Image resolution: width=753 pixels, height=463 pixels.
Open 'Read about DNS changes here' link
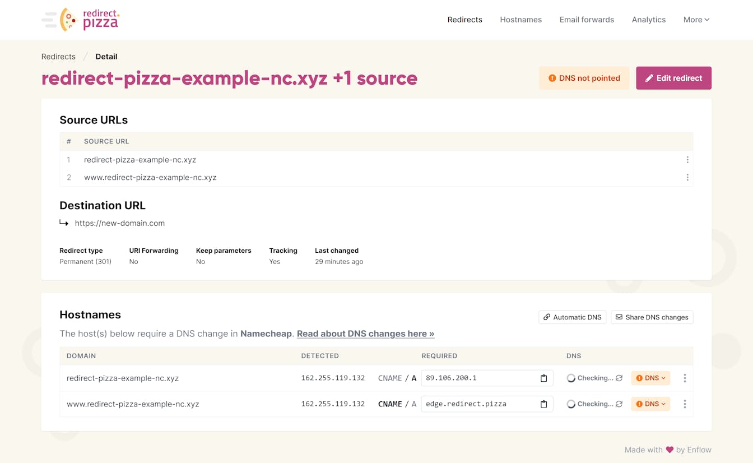point(365,334)
